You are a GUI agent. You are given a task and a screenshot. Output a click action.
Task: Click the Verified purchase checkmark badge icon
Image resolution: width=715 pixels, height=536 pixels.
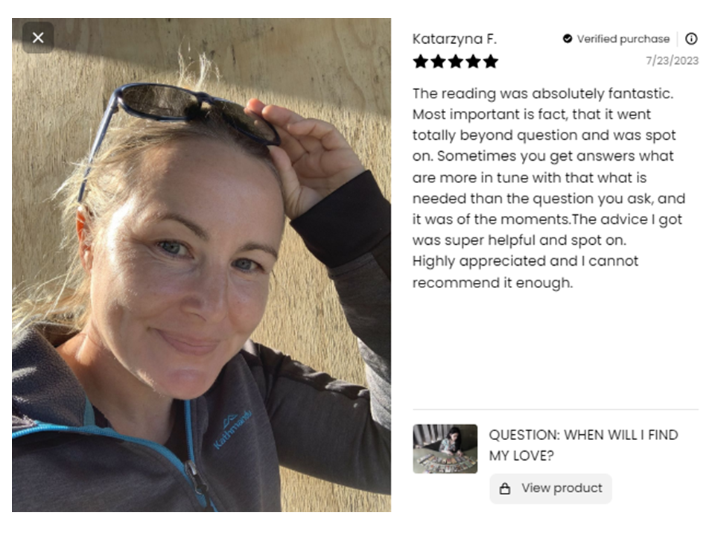tap(568, 39)
